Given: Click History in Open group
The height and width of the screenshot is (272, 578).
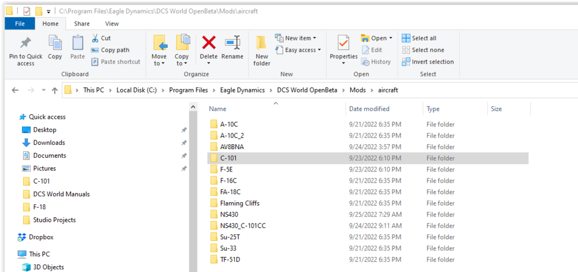Looking at the screenshot, I should 376,62.
